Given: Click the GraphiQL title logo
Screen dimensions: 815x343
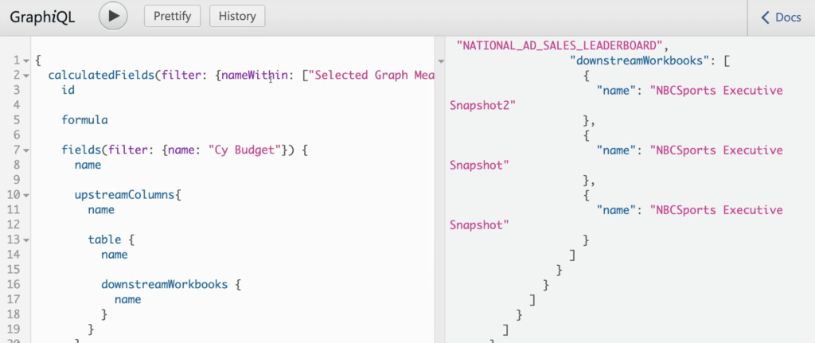Looking at the screenshot, I should [43, 17].
